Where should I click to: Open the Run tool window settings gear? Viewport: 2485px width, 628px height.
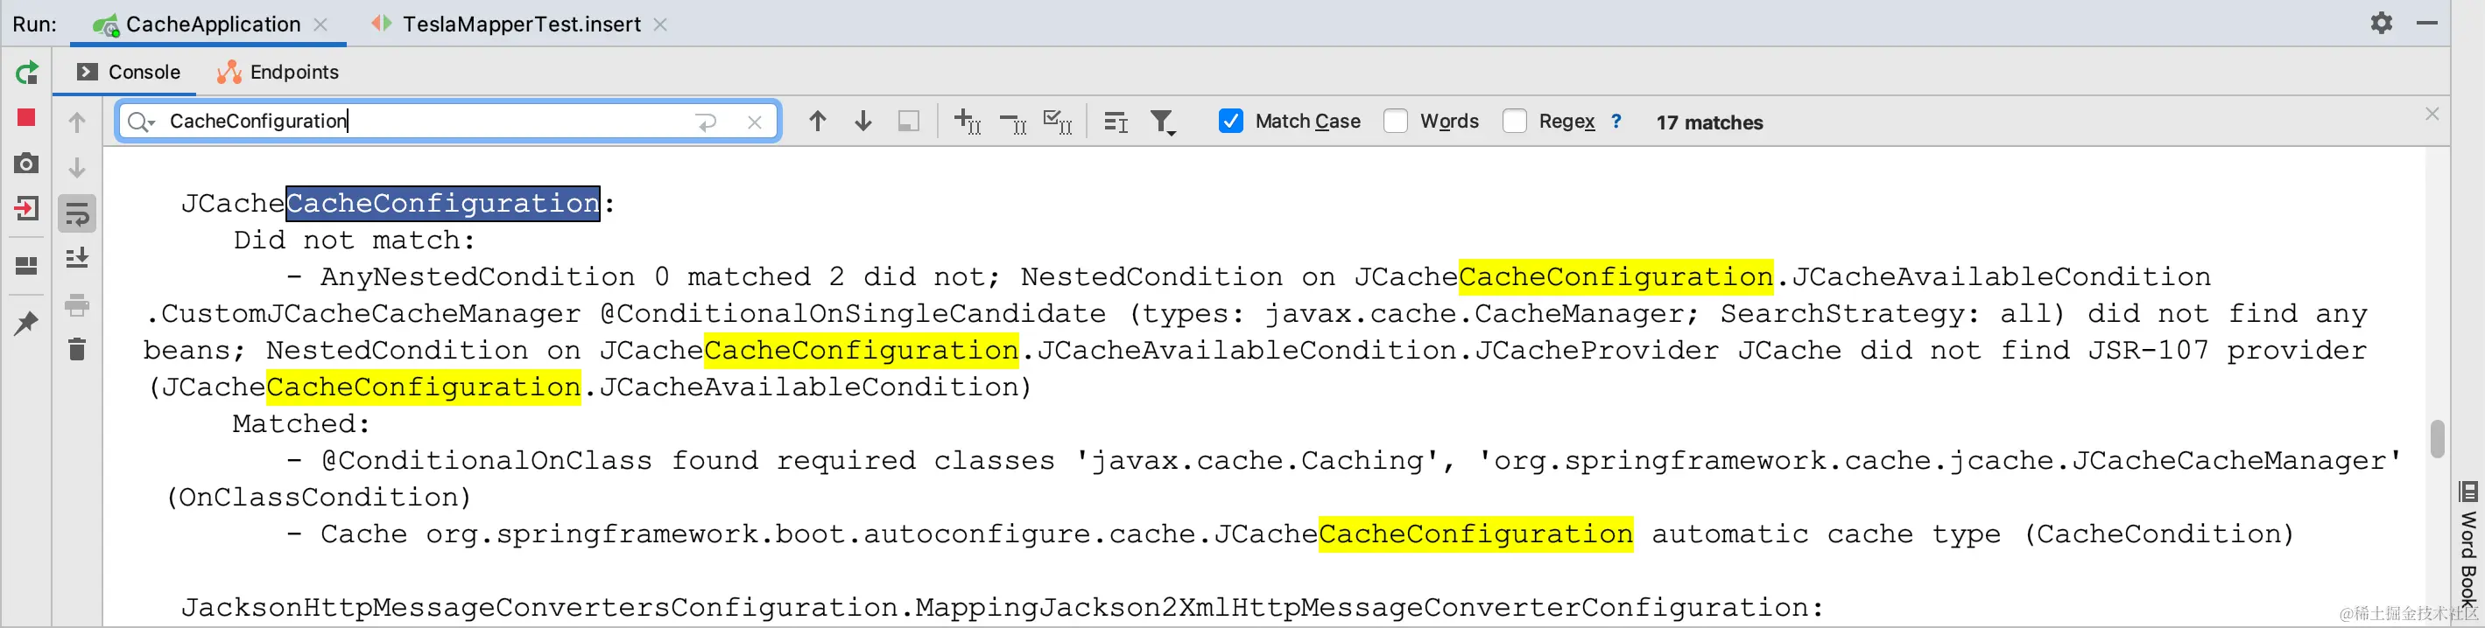(x=2381, y=23)
